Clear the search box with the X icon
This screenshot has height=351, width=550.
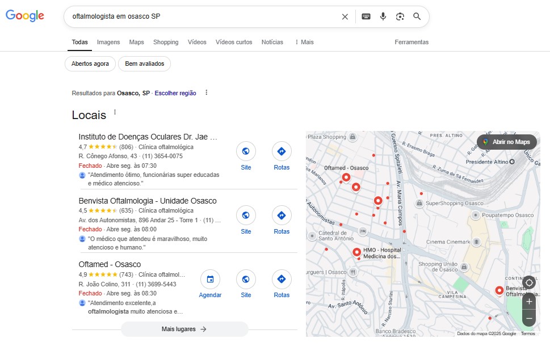[345, 16]
